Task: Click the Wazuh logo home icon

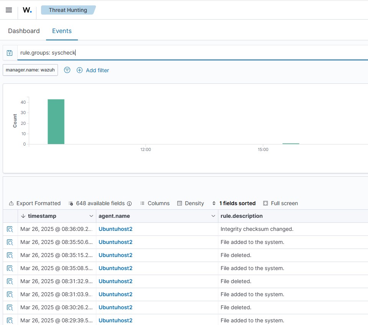Action: (x=27, y=10)
